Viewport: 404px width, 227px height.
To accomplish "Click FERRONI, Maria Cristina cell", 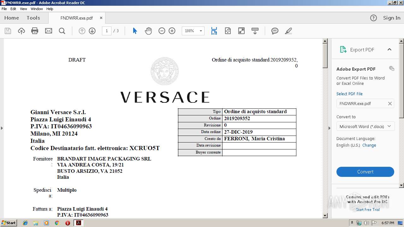I will click(259, 139).
